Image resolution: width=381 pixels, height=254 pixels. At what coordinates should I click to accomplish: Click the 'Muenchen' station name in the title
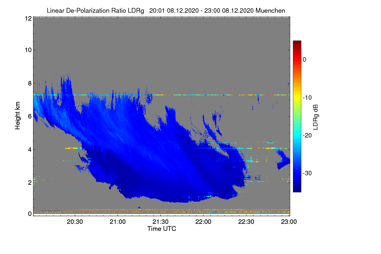[270, 11]
